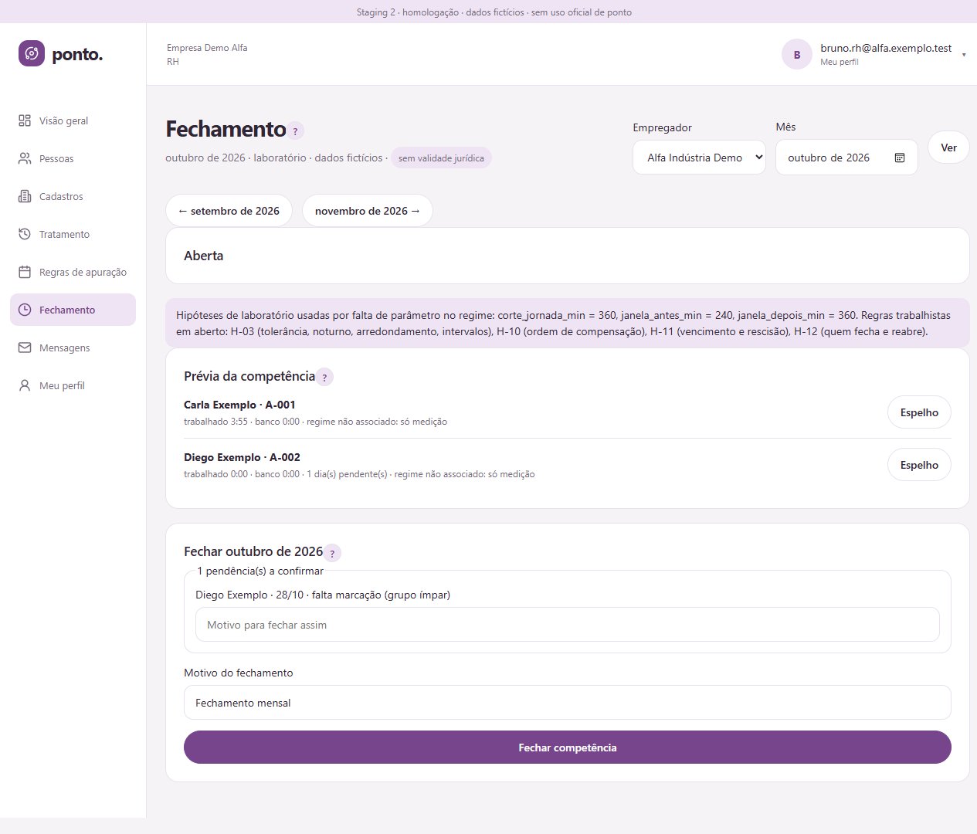Click the Cadastros building icon
The width and height of the screenshot is (977, 834).
(25, 196)
